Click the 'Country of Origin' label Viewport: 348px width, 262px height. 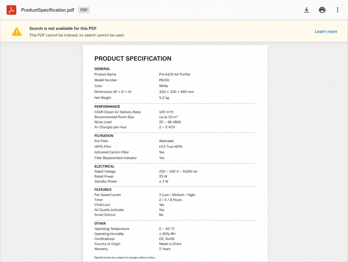107,244
